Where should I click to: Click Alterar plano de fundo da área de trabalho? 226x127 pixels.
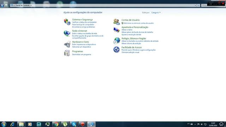click(137, 32)
